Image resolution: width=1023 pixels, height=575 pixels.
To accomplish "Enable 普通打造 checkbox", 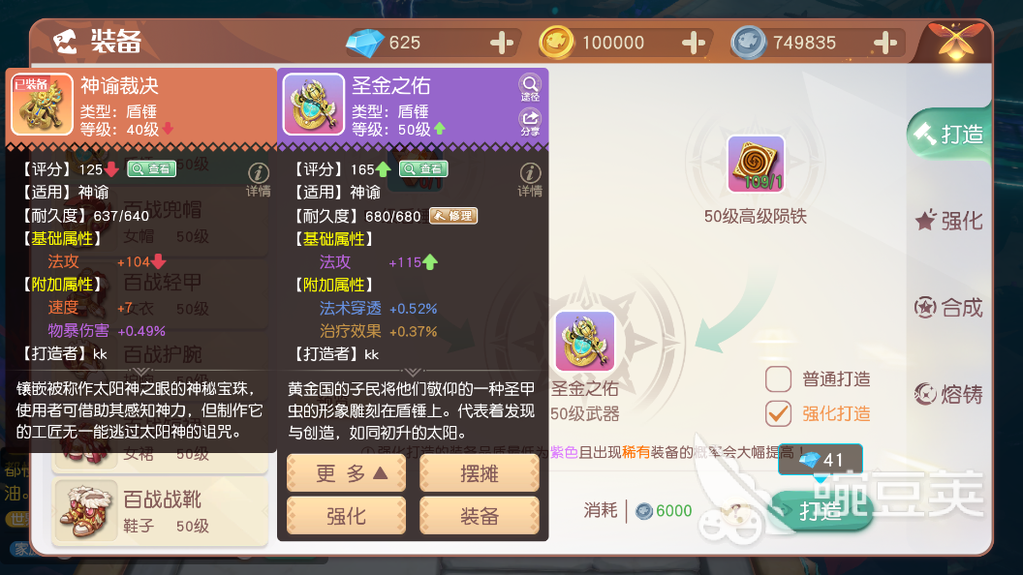I will [778, 378].
